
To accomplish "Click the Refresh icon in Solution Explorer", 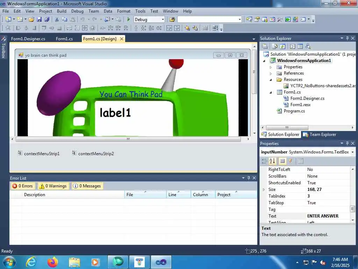I will click(x=282, y=47).
